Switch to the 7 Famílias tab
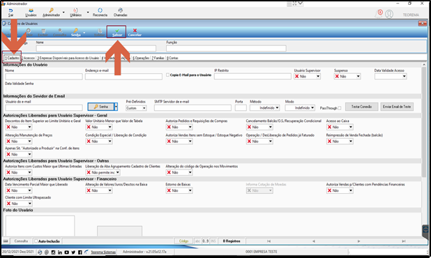431x258 pixels. coord(158,58)
